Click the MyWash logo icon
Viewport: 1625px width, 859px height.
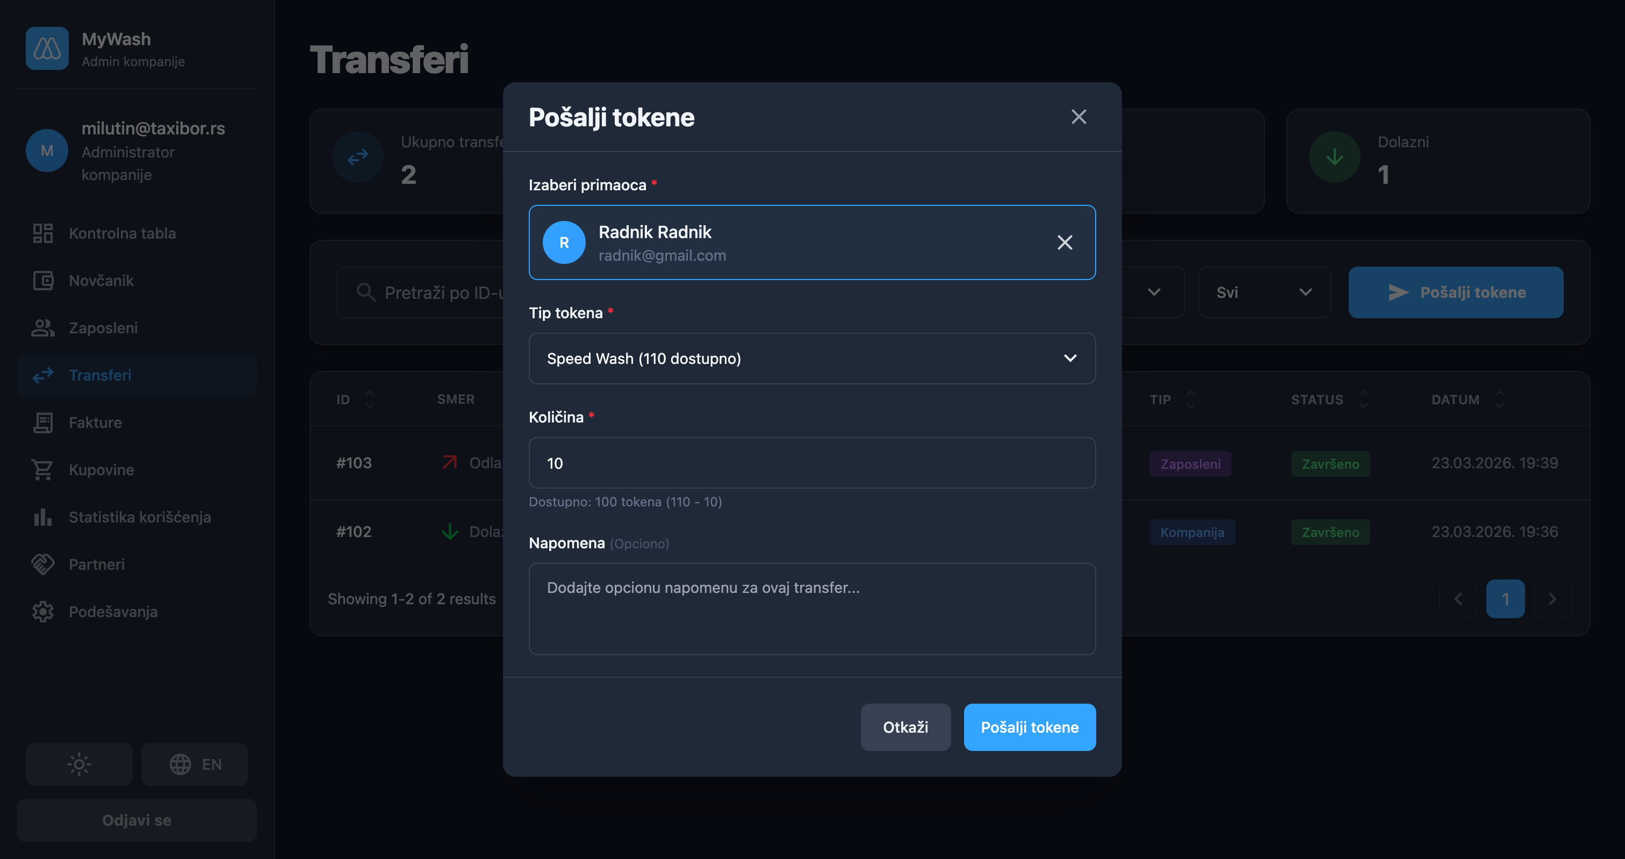tap(47, 48)
